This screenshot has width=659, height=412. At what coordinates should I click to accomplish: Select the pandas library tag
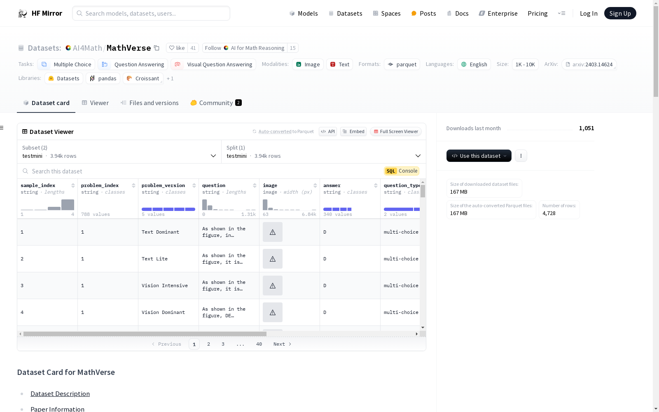click(103, 78)
